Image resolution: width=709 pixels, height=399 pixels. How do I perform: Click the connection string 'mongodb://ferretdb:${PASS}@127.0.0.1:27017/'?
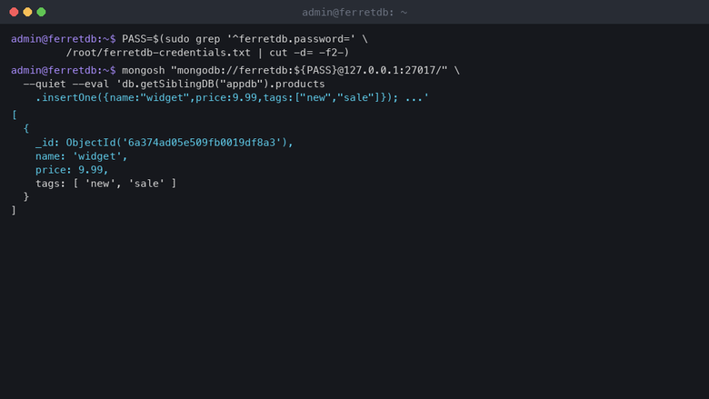pyautogui.click(x=309, y=71)
